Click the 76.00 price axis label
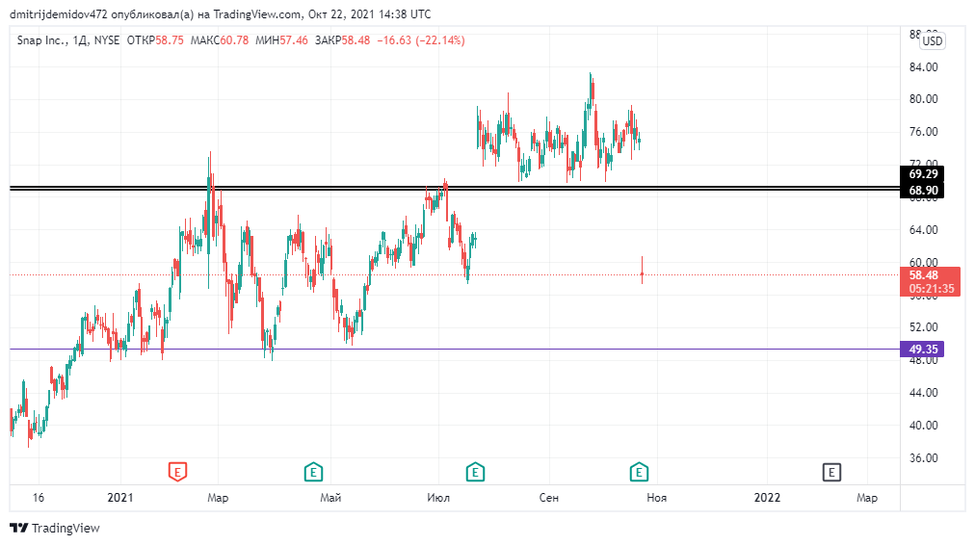Image resolution: width=975 pixels, height=545 pixels. (923, 132)
